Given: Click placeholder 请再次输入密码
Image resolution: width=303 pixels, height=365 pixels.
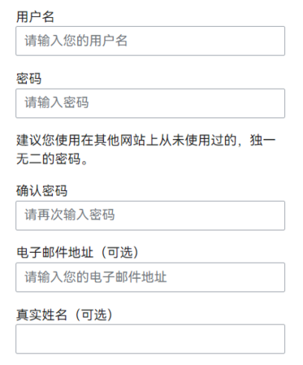Looking at the screenshot, I should 70,215.
